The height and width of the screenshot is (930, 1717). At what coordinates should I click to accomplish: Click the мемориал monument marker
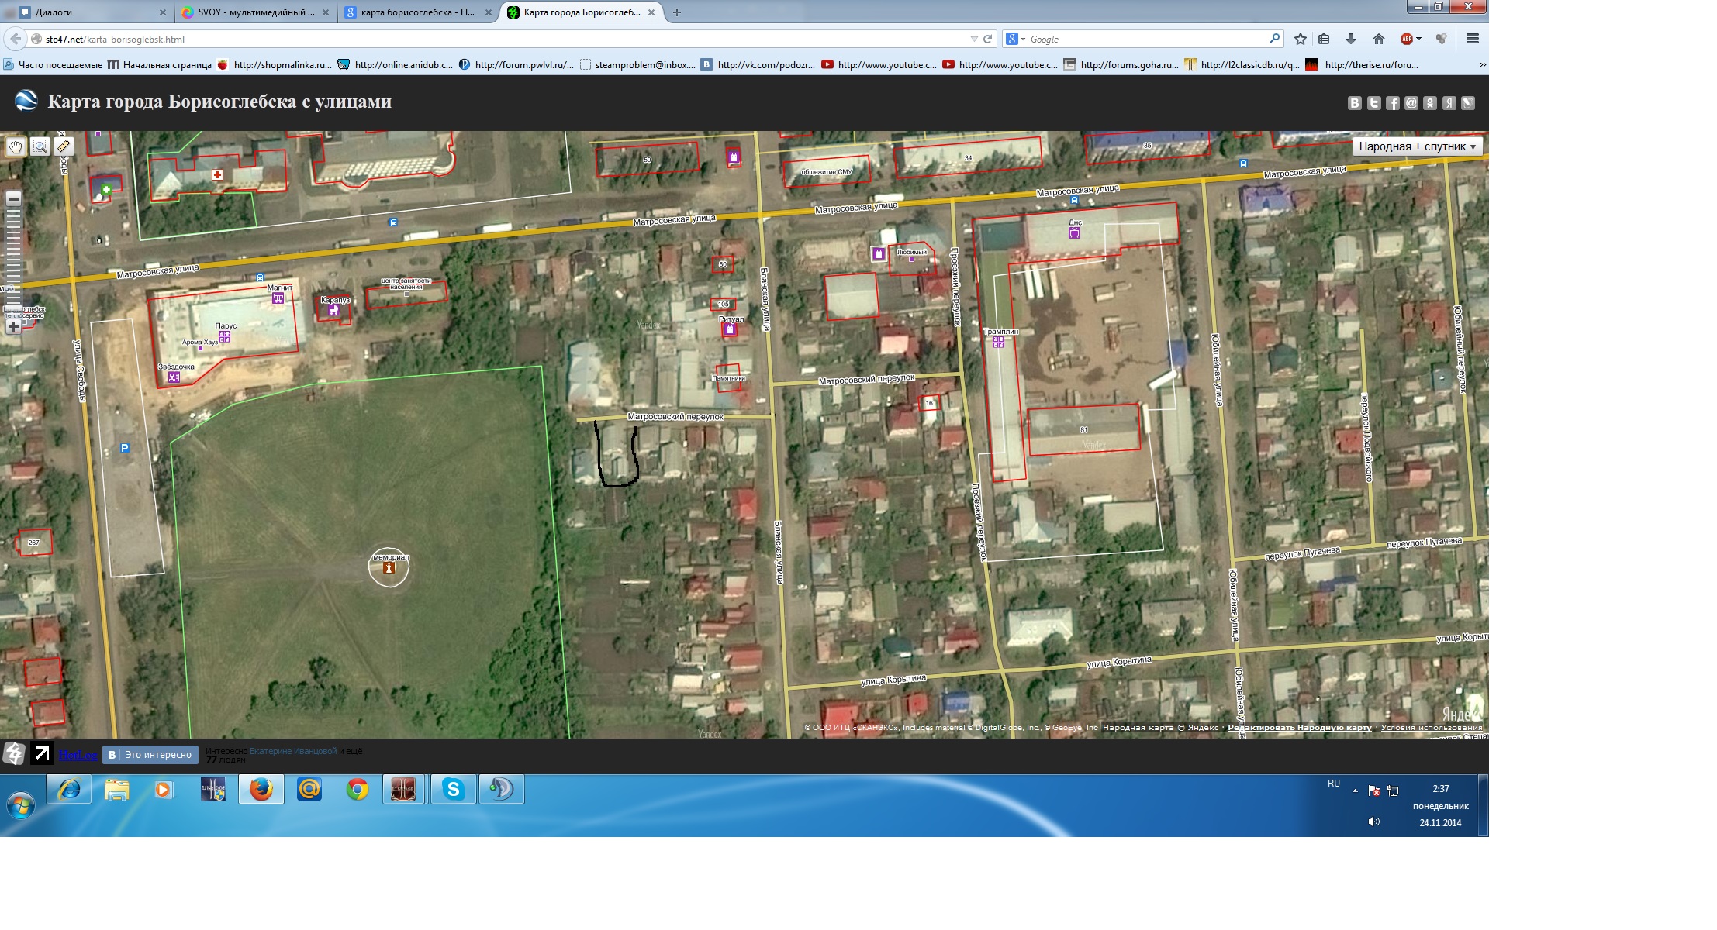[389, 568]
